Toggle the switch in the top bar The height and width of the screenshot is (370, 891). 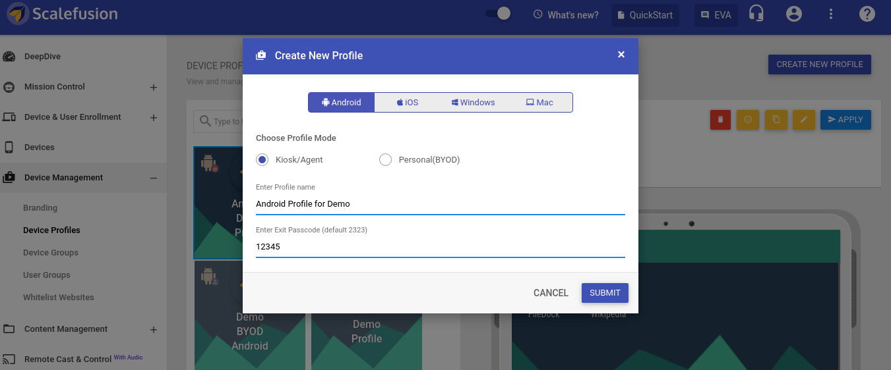[498, 14]
